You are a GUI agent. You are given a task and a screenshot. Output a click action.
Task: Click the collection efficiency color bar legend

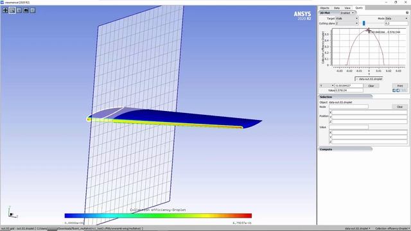coord(158,216)
